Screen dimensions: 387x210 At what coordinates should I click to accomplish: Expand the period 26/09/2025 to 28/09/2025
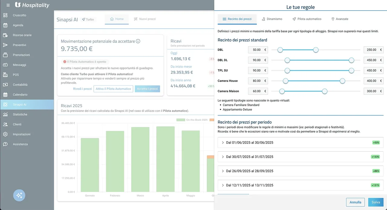pyautogui.click(x=301, y=171)
